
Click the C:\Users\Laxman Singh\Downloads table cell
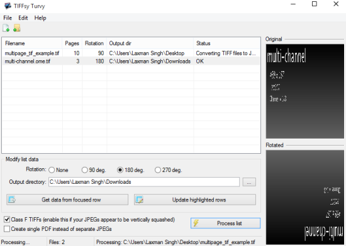(x=150, y=61)
